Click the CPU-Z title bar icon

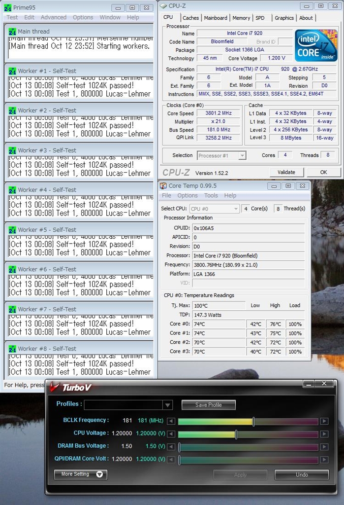click(163, 6)
